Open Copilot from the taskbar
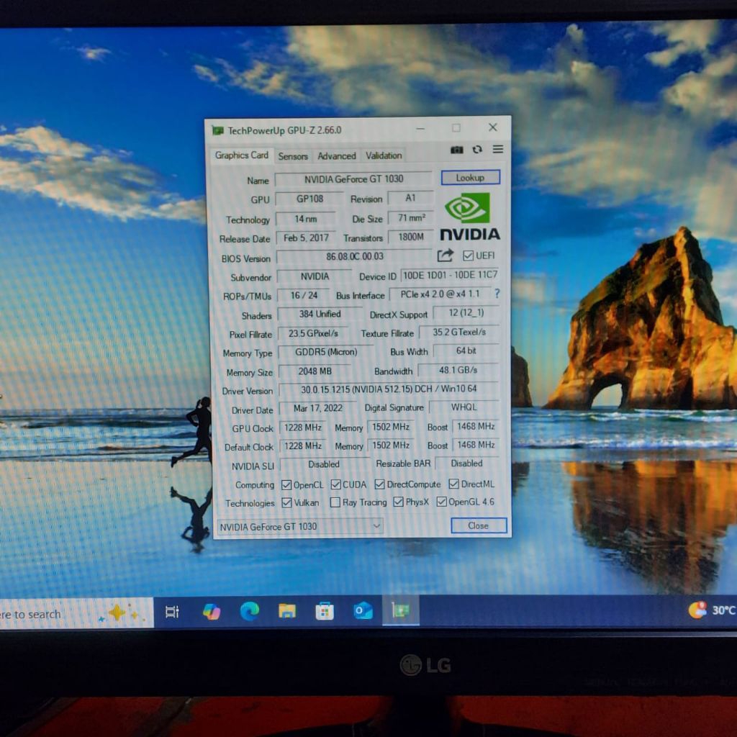Screen dimensions: 737x737 coord(212,612)
